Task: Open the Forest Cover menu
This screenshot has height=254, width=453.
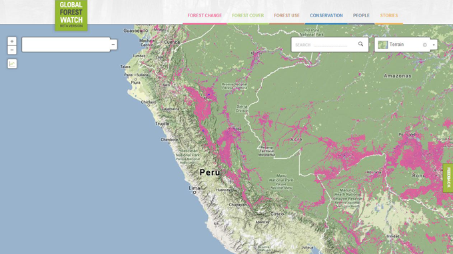Action: pos(248,15)
